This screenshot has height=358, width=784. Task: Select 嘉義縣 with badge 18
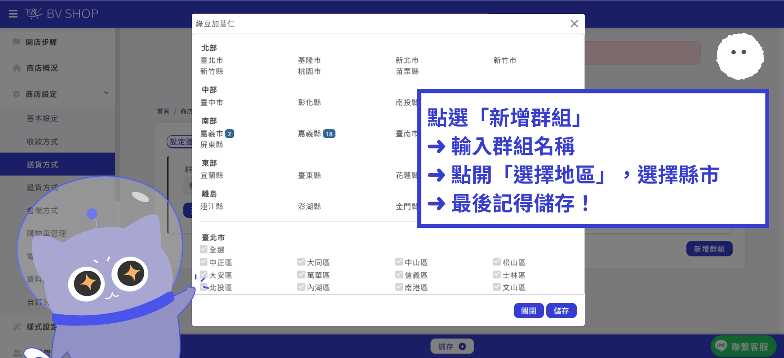point(316,134)
